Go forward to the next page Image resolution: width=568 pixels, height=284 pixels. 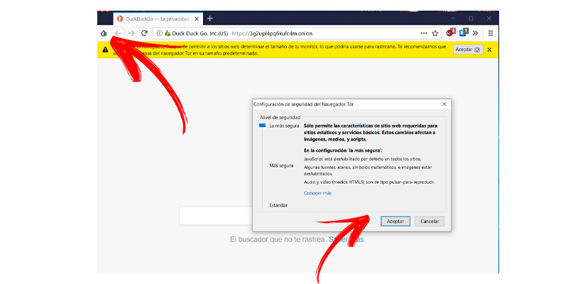131,33
